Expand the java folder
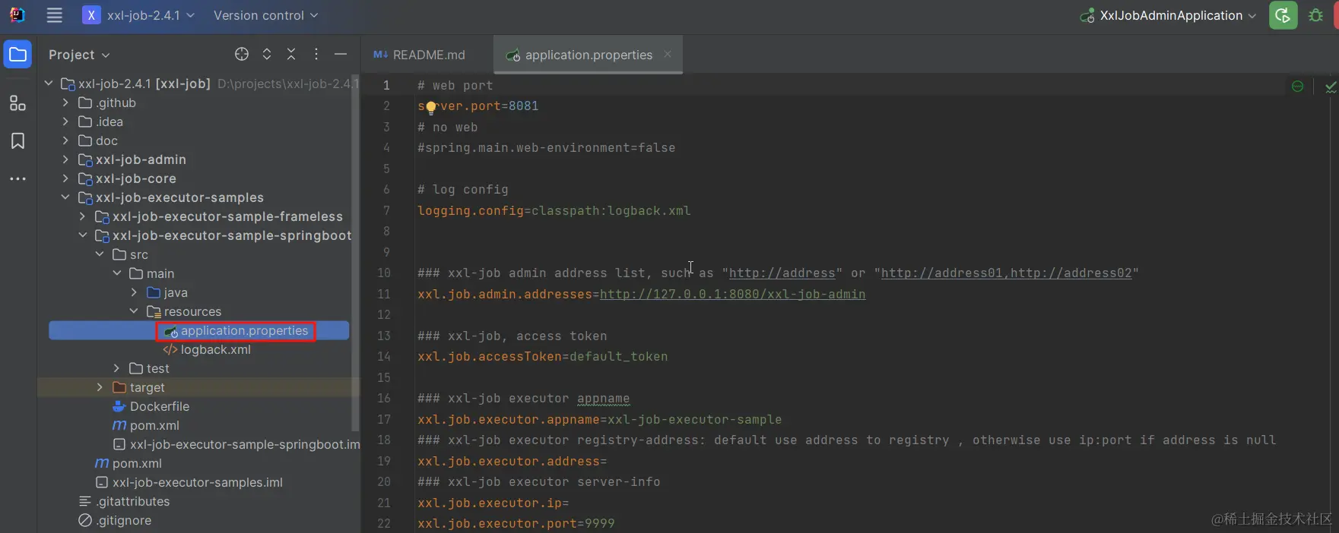1339x533 pixels. [134, 292]
